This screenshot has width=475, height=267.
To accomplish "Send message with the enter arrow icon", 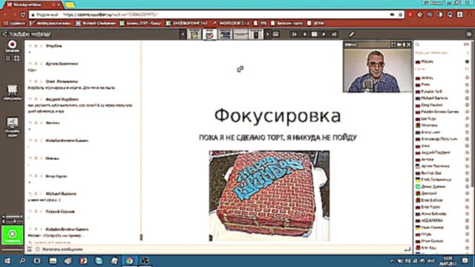I will coord(407,249).
